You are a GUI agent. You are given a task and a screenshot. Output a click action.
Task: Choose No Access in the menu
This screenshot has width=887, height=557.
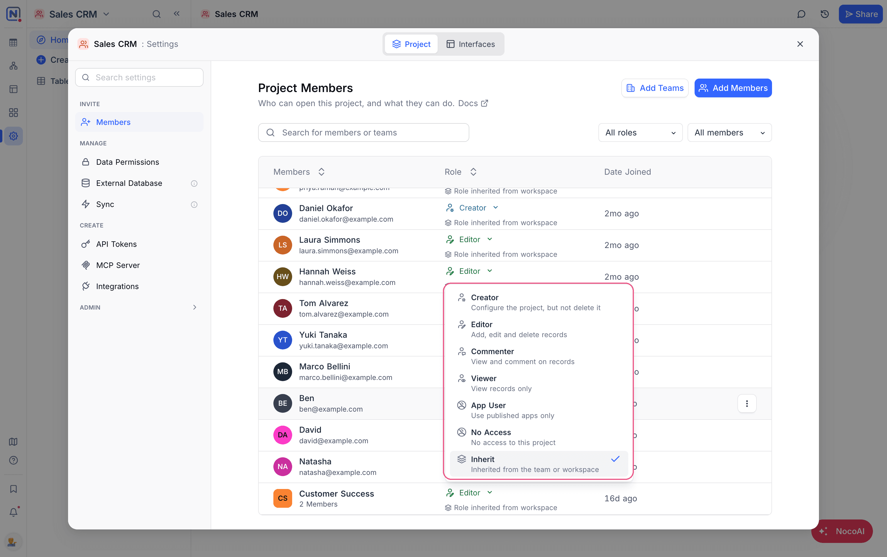(x=539, y=437)
